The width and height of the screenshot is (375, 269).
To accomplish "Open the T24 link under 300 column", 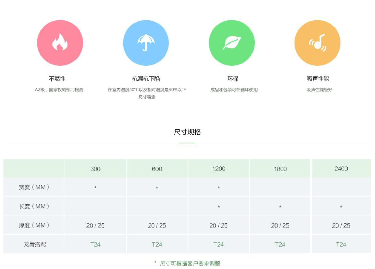I will (x=95, y=244).
